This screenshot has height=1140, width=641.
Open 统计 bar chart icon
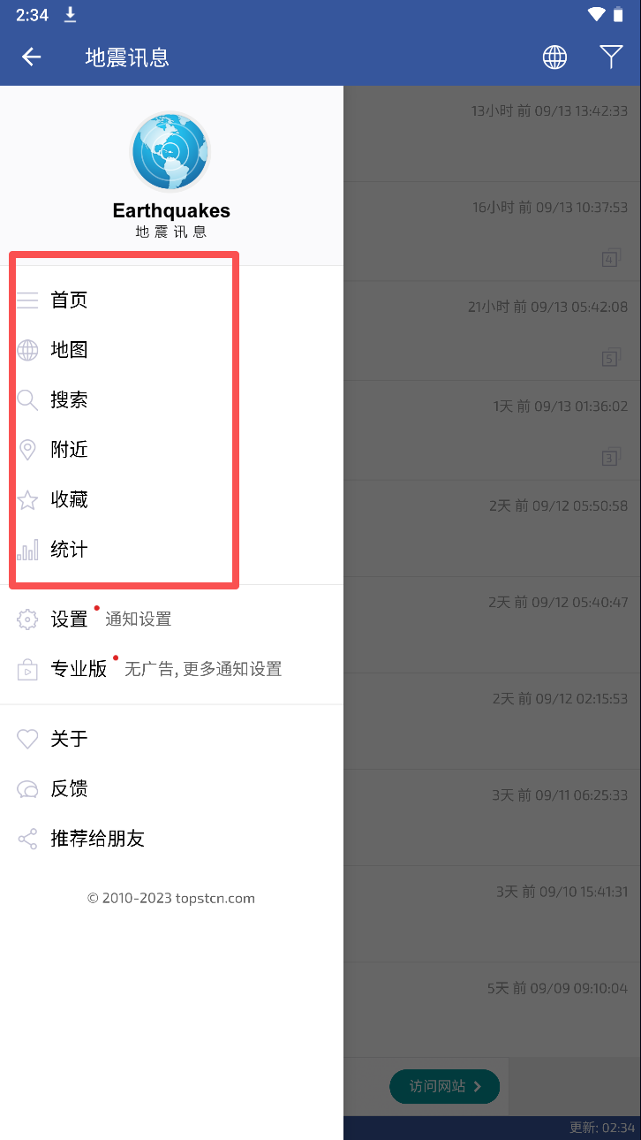(27, 550)
